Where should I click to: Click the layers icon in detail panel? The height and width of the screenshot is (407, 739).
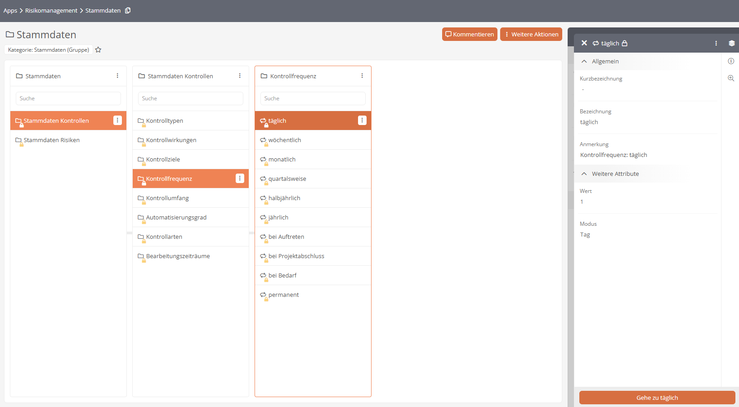(x=732, y=43)
